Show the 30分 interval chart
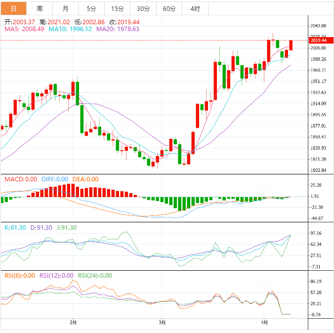The height and width of the screenshot is (333, 334). tap(143, 8)
